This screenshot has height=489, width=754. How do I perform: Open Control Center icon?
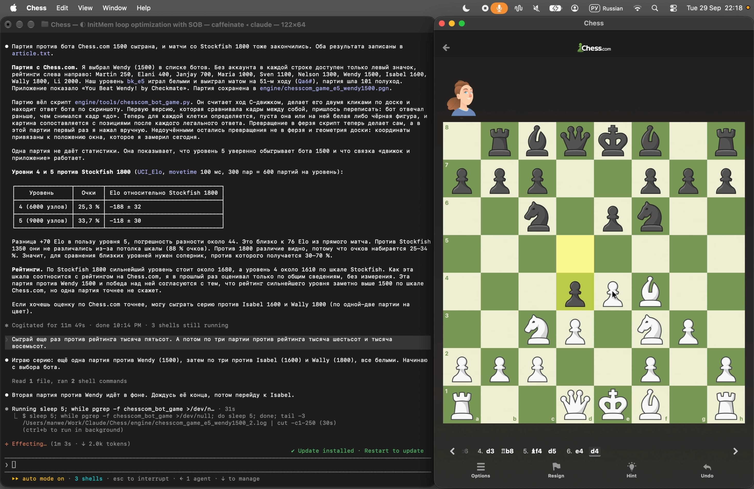(x=673, y=8)
